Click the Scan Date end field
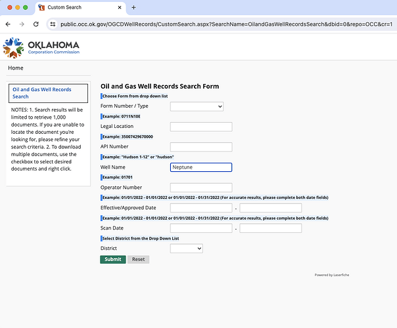This screenshot has width=397, height=328. (270, 228)
